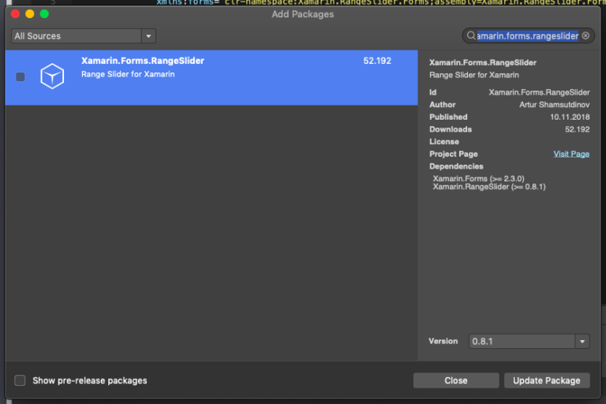
Task: Open the All Sources dropdown
Action: tap(84, 36)
